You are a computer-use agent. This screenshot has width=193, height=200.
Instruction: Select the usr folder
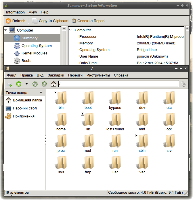[115, 165]
